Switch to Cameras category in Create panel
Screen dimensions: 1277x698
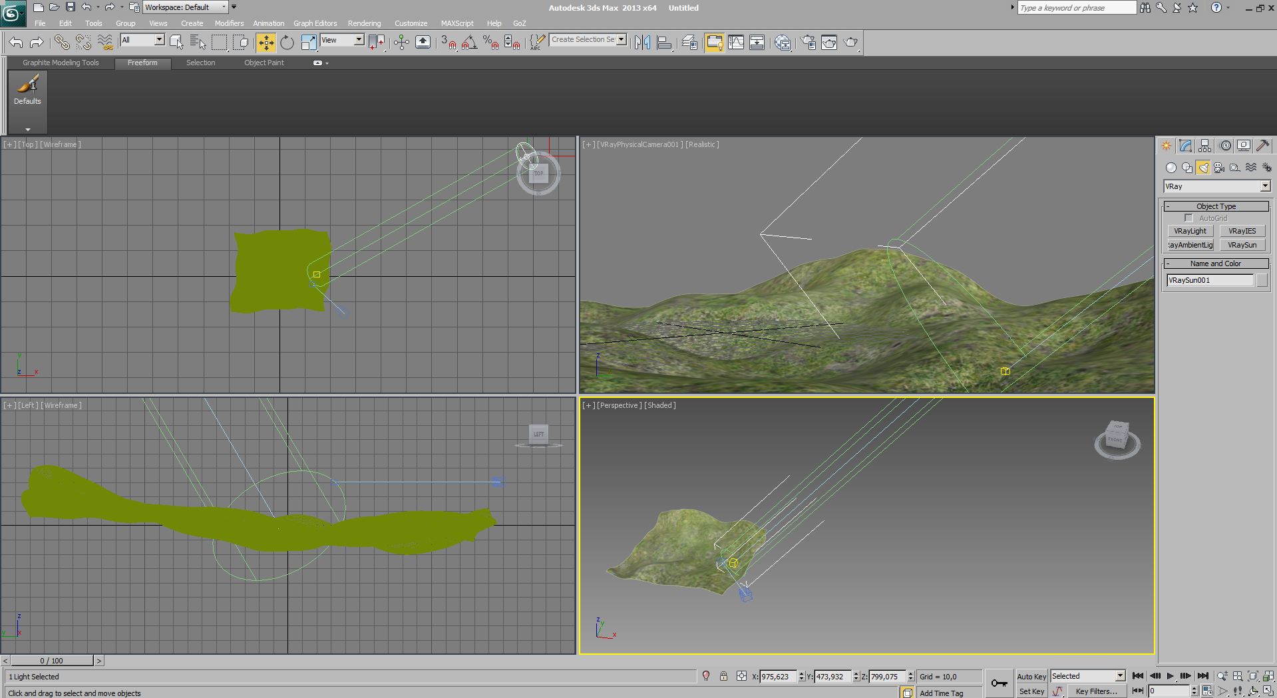[1219, 168]
